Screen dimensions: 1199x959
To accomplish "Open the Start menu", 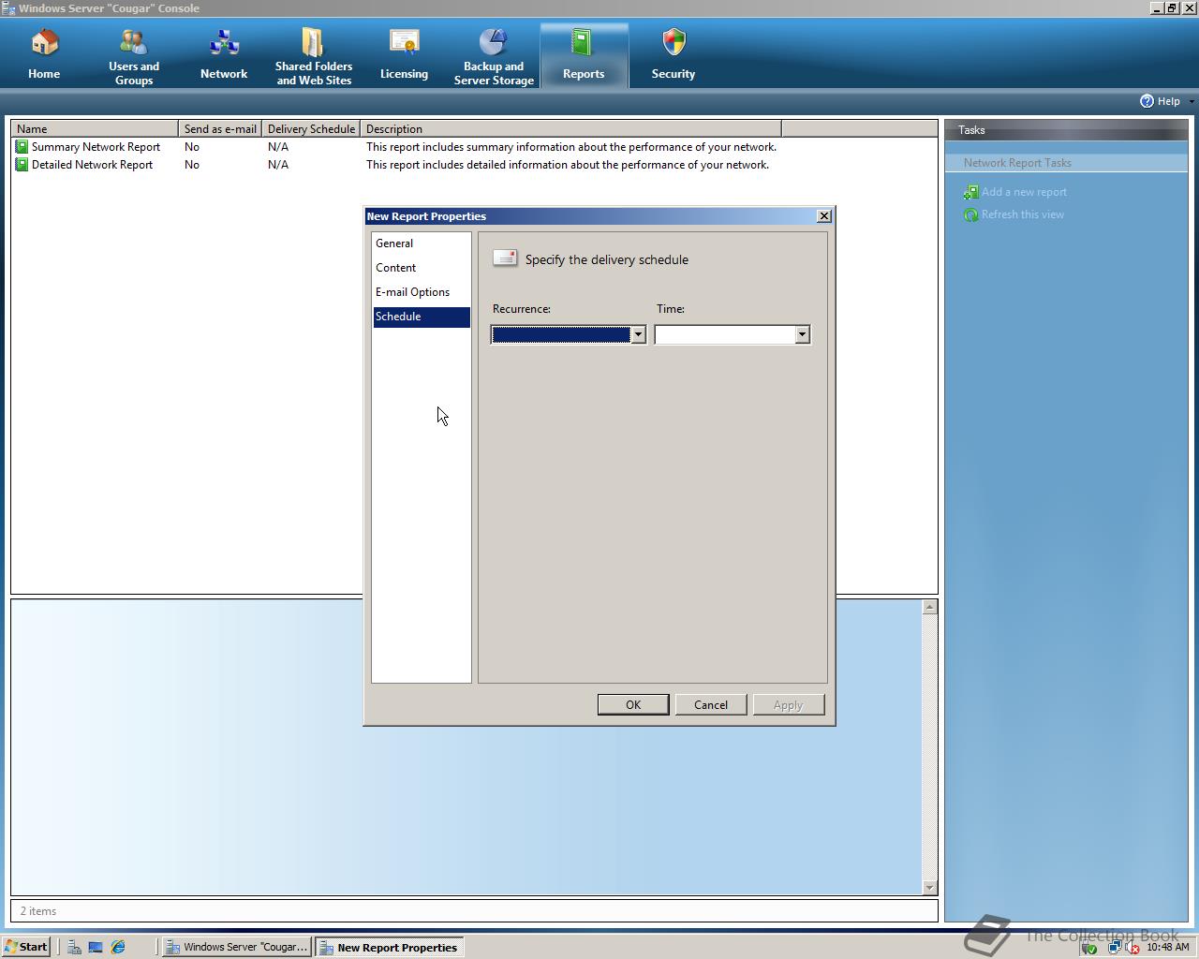I will [x=26, y=947].
